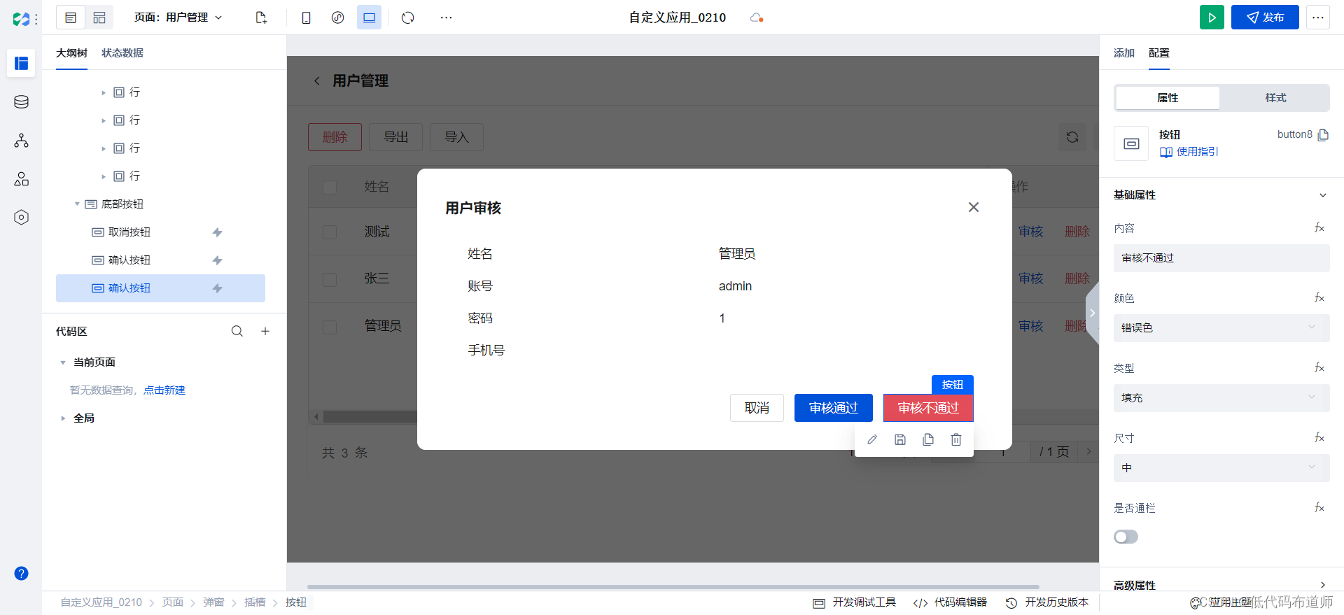1344x615 pixels.
Task: Click the new page file icon
Action: click(x=261, y=17)
